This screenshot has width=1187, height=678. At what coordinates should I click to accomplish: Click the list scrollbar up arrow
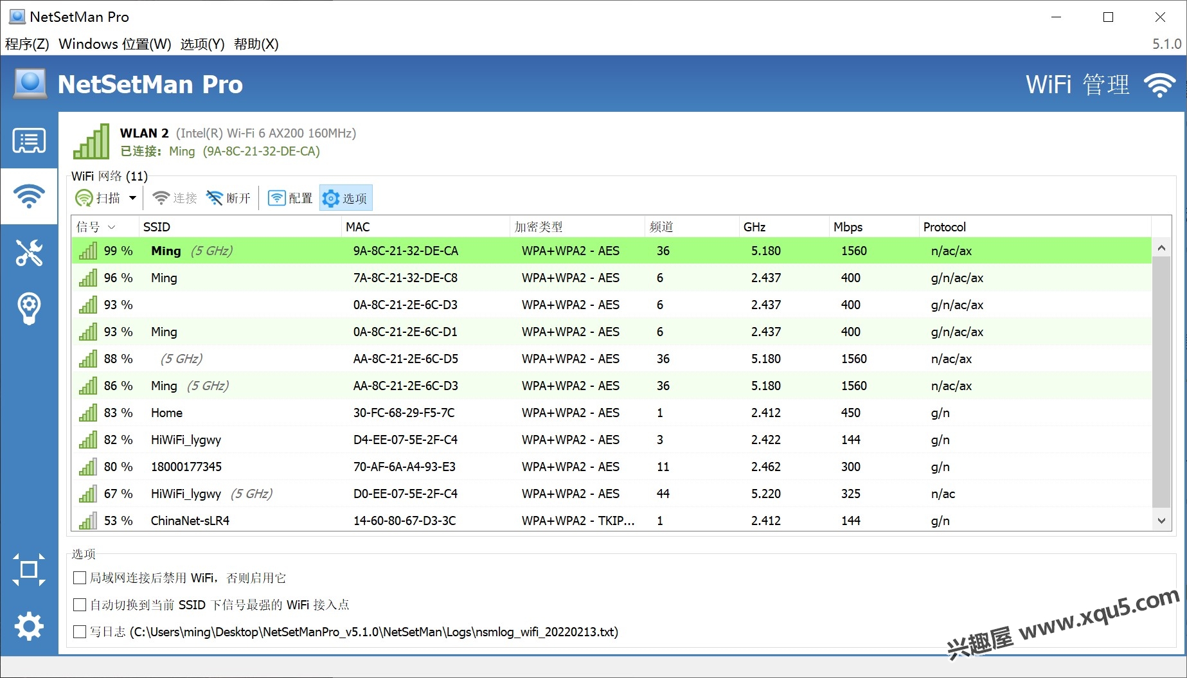pyautogui.click(x=1161, y=247)
